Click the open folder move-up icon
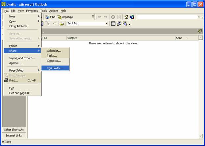Screen dimensions: 205x146 [x=62, y=24]
